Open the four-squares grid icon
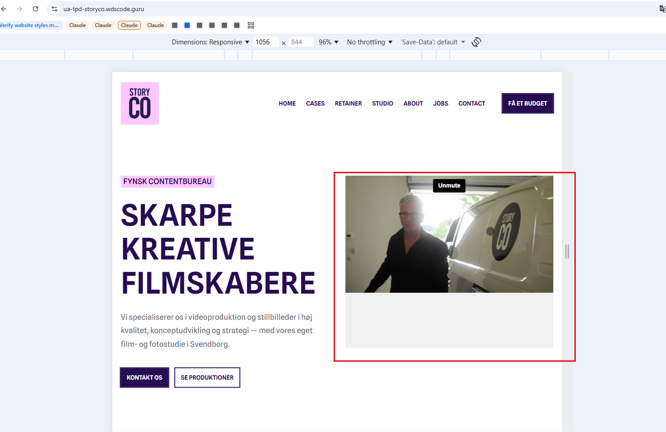 click(x=251, y=25)
